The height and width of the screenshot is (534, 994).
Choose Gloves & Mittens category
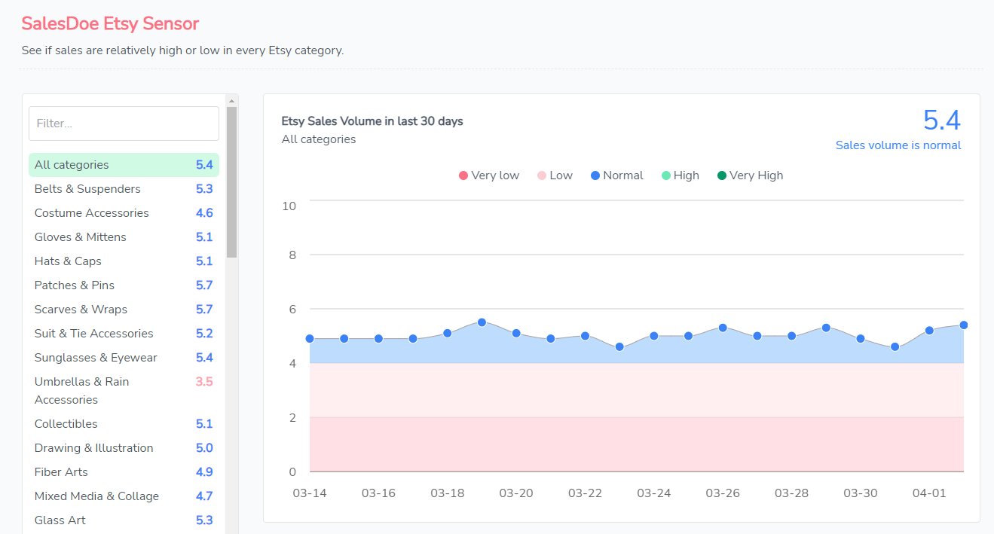(80, 237)
